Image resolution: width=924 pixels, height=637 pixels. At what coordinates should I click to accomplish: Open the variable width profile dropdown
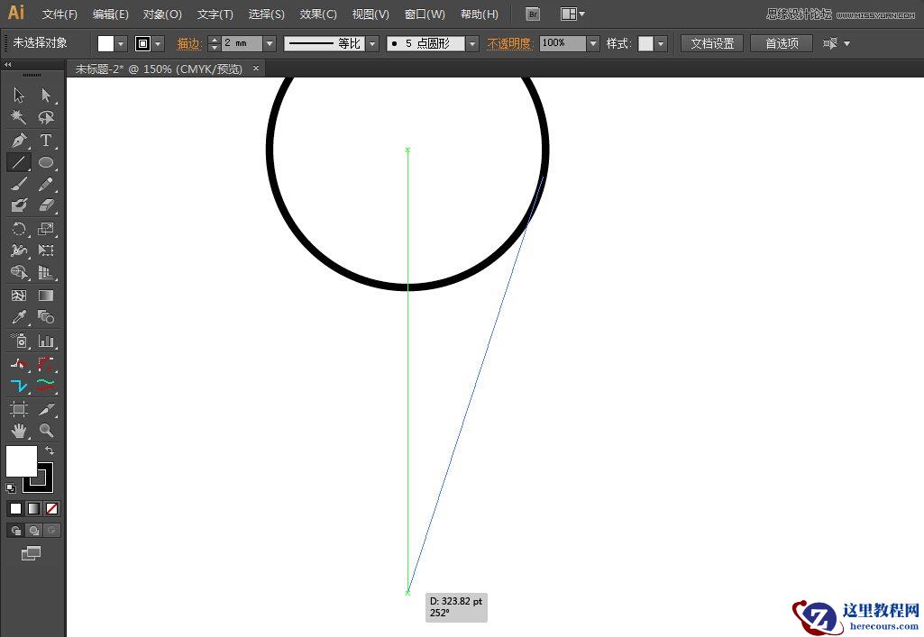(371, 42)
